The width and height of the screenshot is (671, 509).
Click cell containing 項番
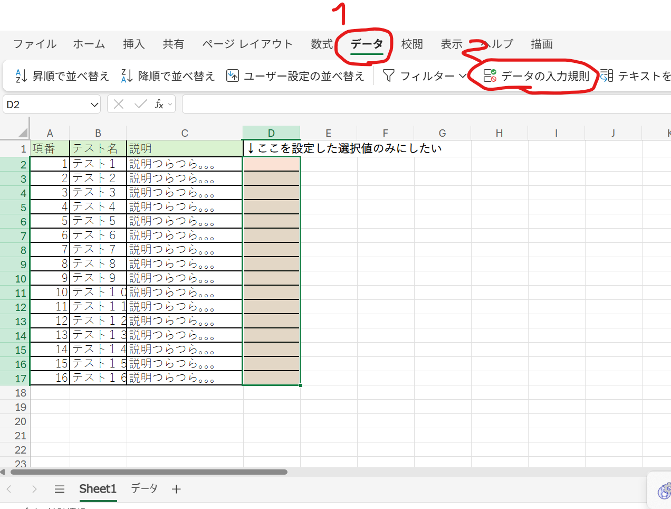(50, 149)
